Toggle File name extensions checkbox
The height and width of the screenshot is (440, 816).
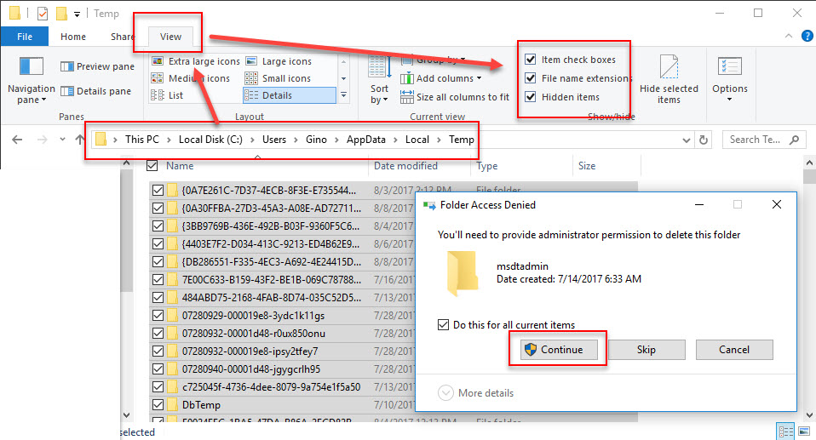coord(531,78)
